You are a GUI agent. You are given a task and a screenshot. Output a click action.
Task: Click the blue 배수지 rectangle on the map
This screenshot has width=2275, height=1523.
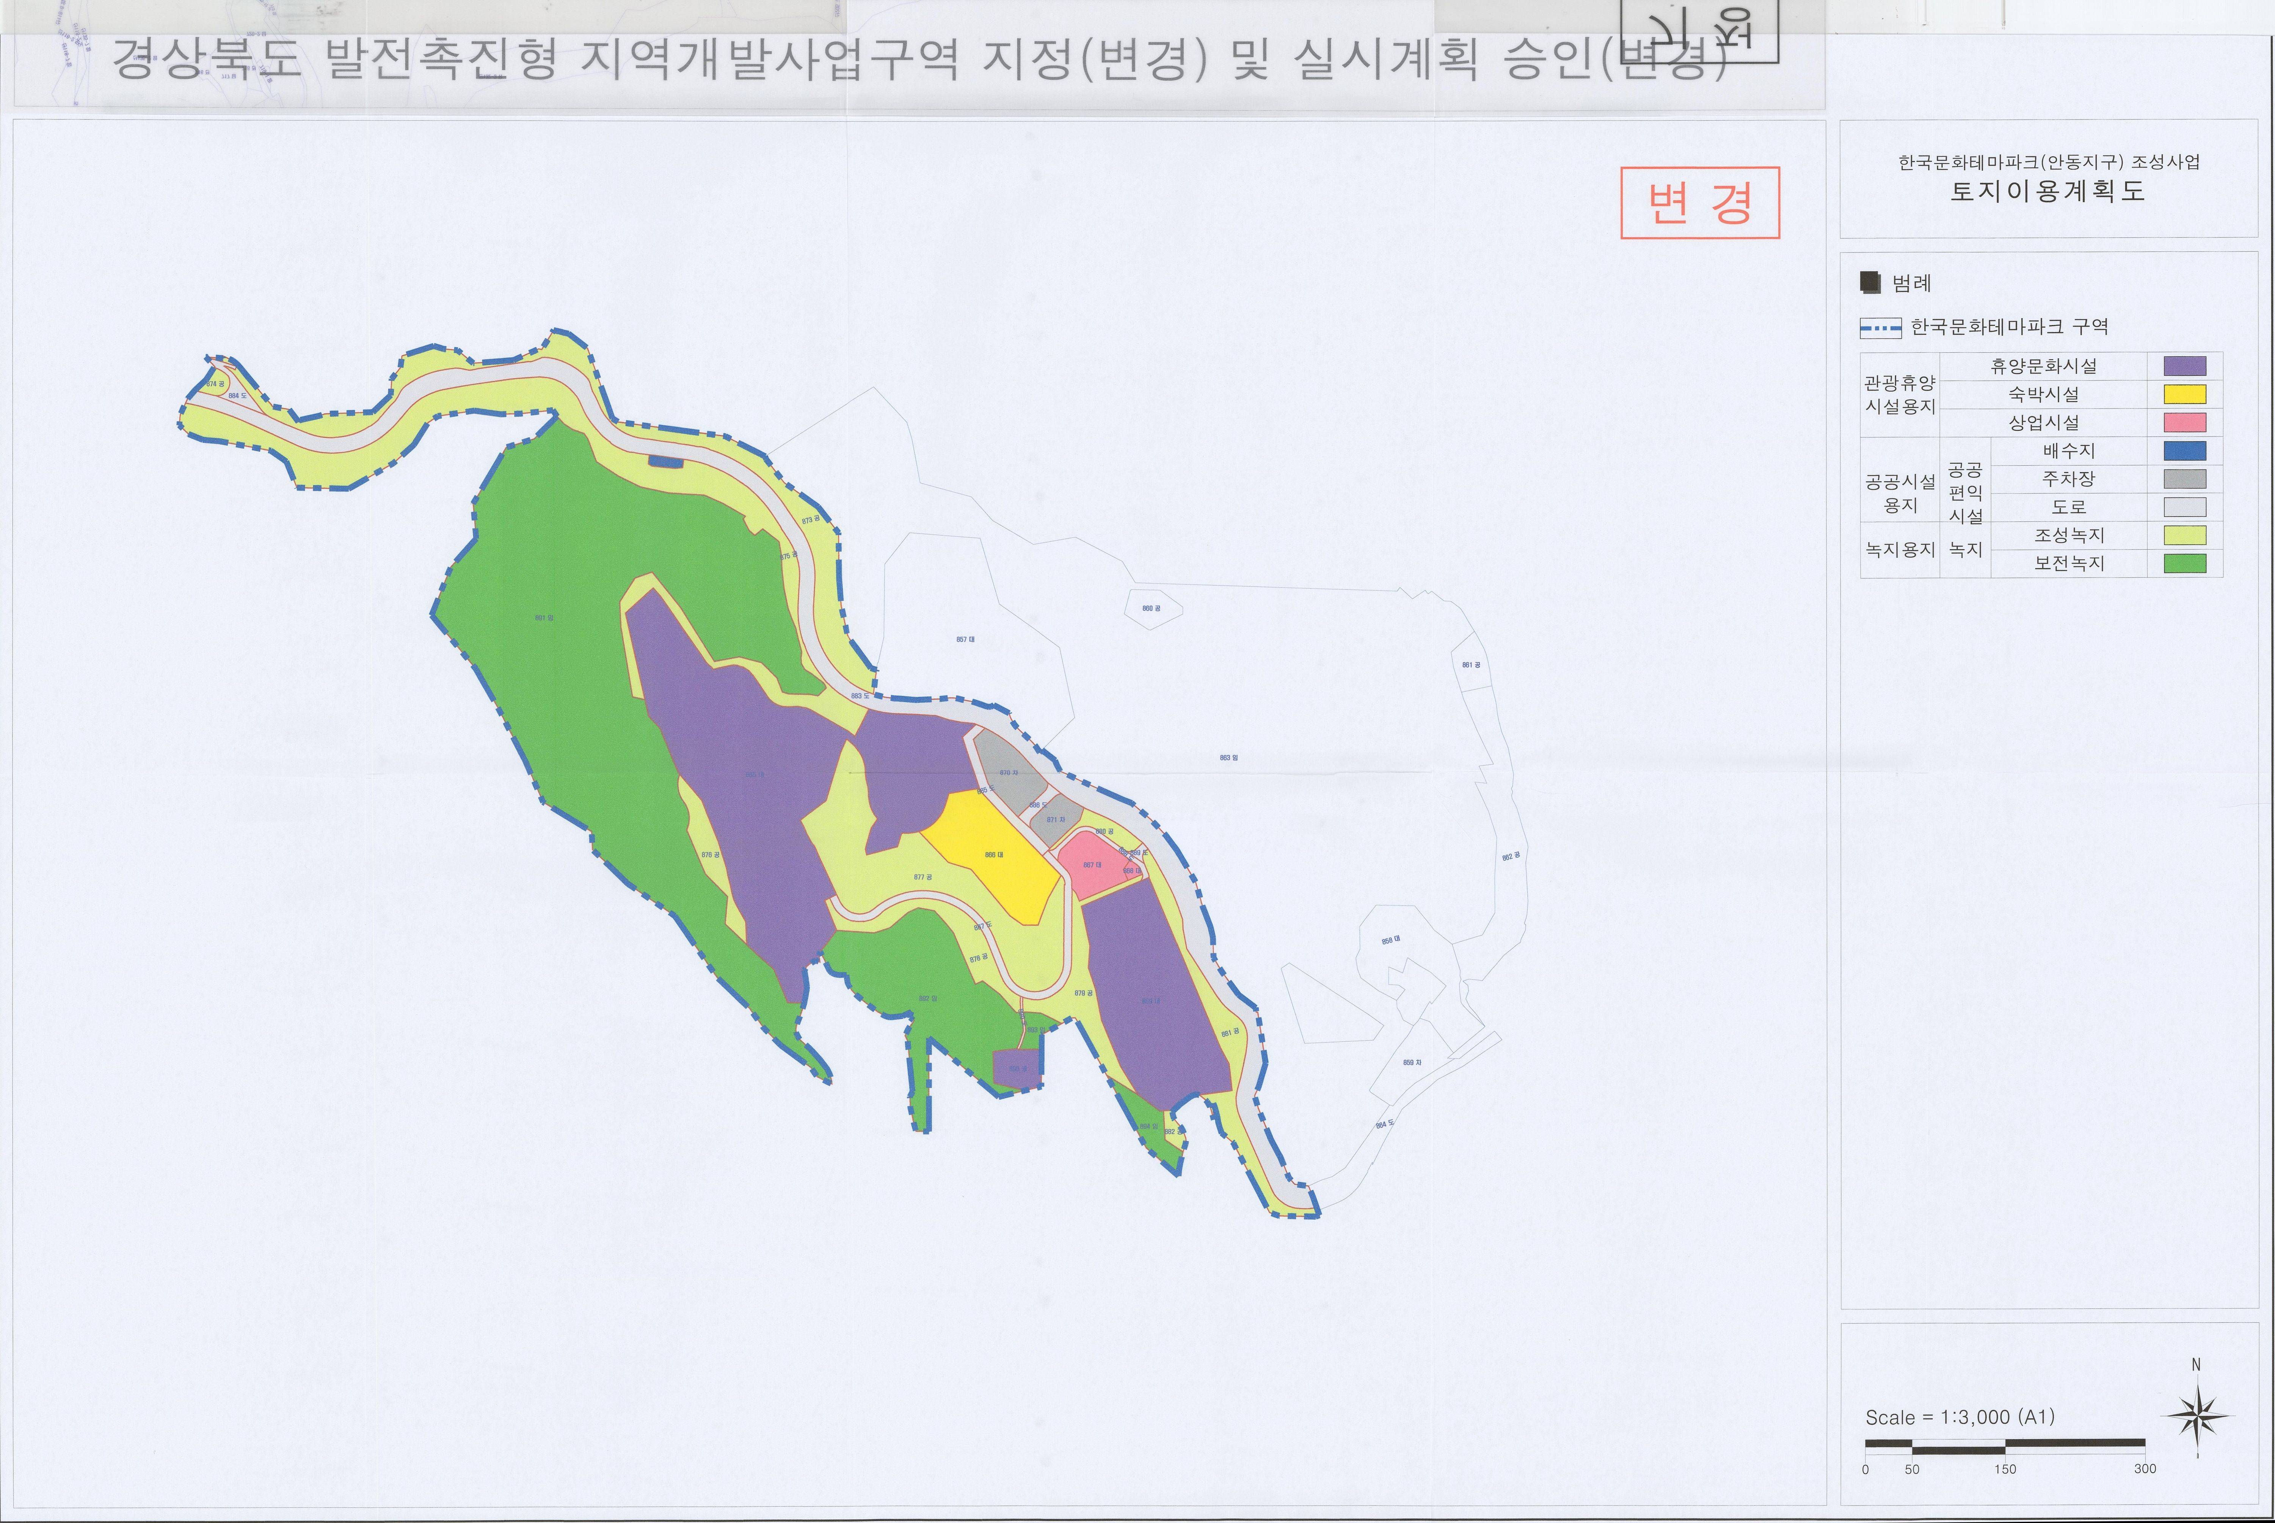[x=666, y=462]
